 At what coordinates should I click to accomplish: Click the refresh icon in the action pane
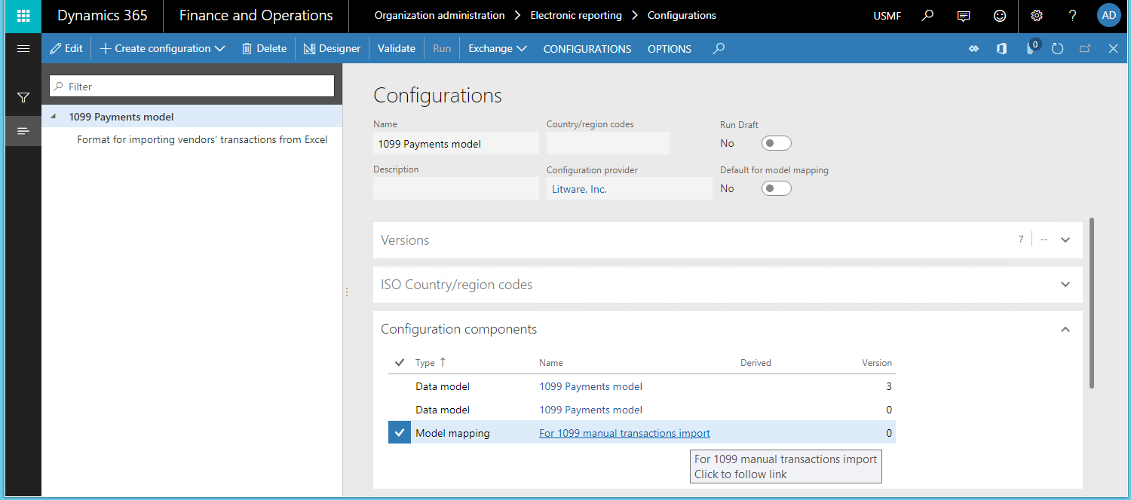tap(1057, 48)
